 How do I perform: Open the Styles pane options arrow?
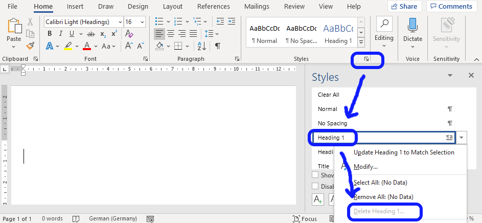click(450, 75)
